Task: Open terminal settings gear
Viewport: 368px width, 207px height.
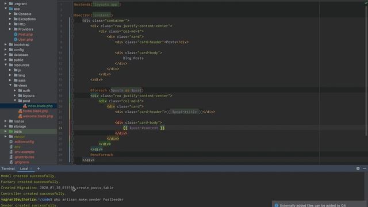Action: (x=358, y=168)
